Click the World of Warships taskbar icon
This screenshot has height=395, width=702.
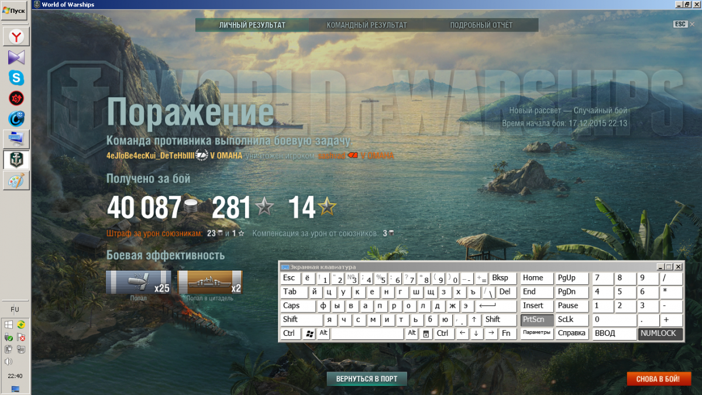[x=16, y=159]
